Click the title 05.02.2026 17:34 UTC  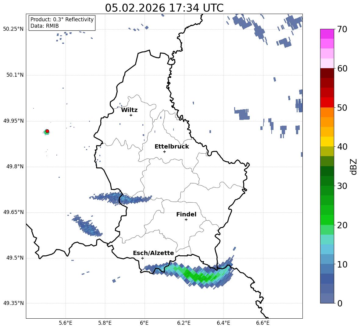[164, 8]
